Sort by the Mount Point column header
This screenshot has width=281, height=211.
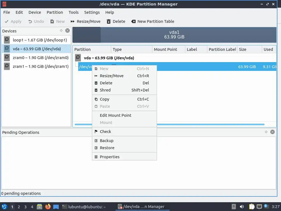click(168, 49)
